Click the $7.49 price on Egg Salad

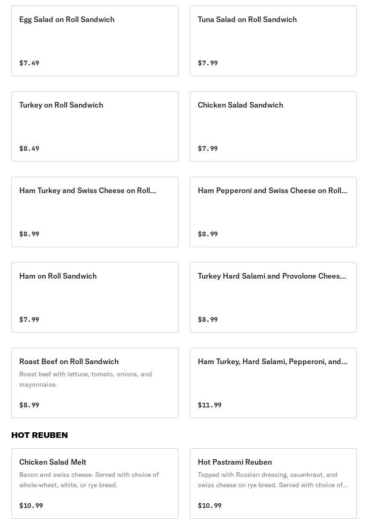tap(29, 63)
